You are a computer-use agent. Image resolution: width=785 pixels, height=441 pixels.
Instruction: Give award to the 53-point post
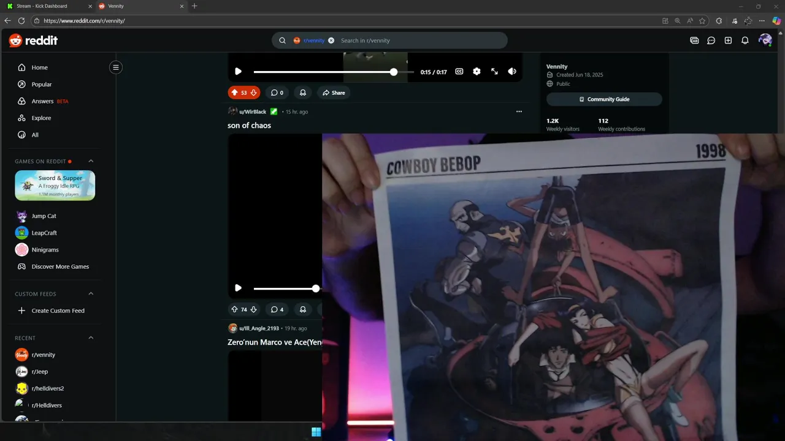coord(302,92)
